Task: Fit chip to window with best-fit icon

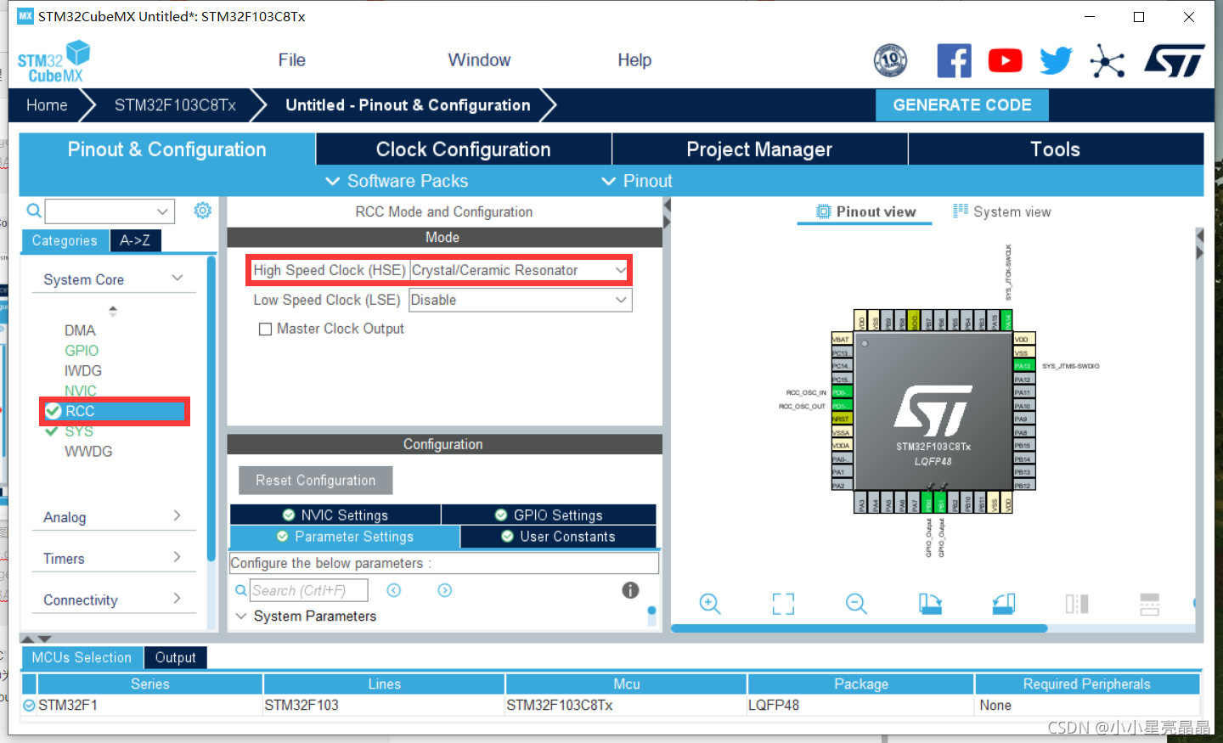Action: coord(783,604)
